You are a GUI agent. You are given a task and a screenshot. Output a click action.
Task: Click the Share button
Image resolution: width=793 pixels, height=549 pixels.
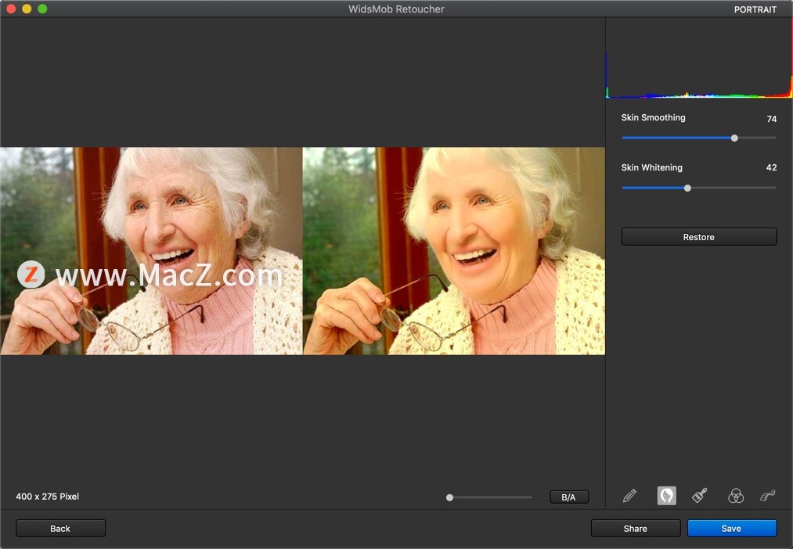tap(635, 529)
